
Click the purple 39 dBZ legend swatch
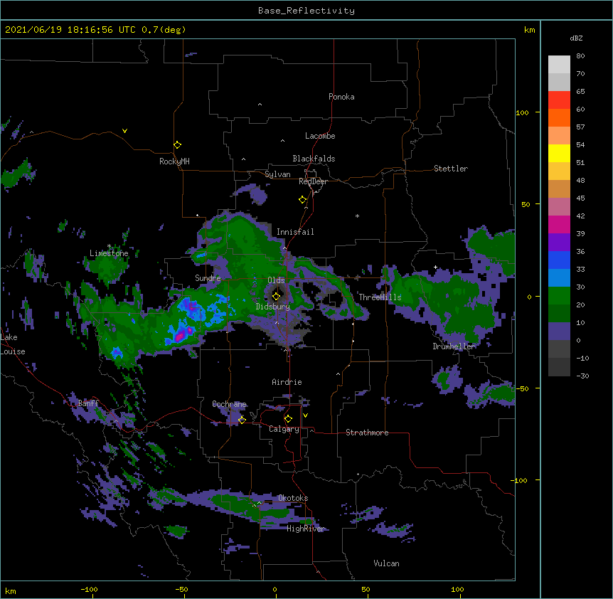tap(559, 242)
